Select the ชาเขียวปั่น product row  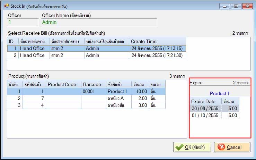click(x=86, y=105)
